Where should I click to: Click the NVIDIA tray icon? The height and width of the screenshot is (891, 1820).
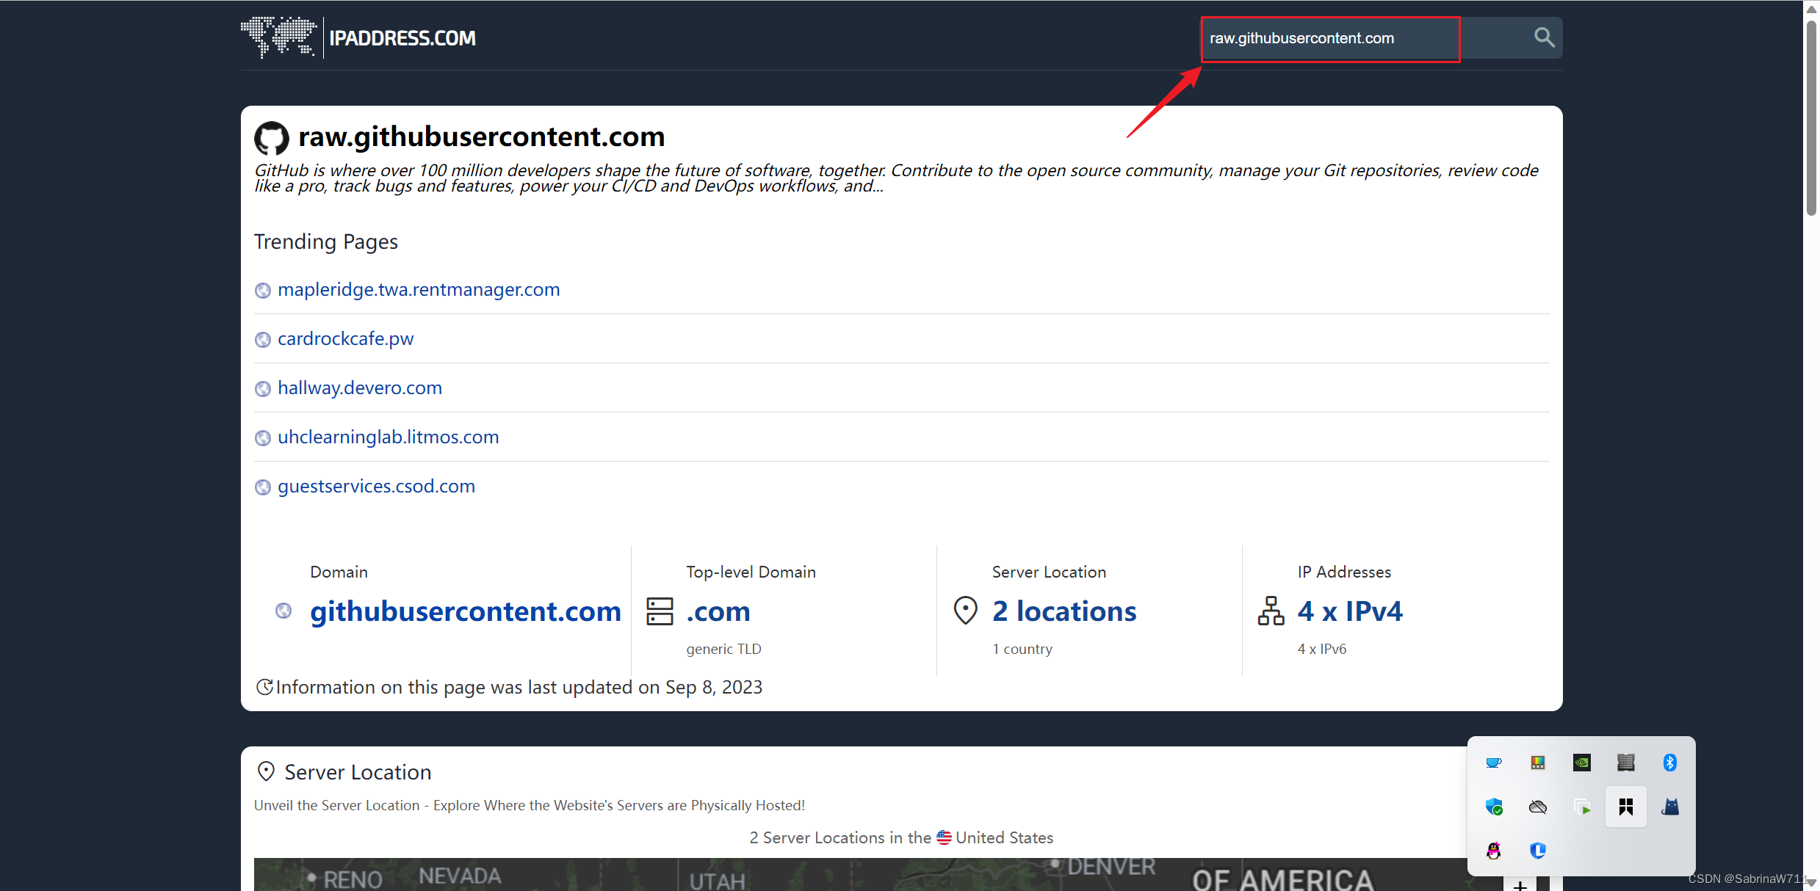1581,763
